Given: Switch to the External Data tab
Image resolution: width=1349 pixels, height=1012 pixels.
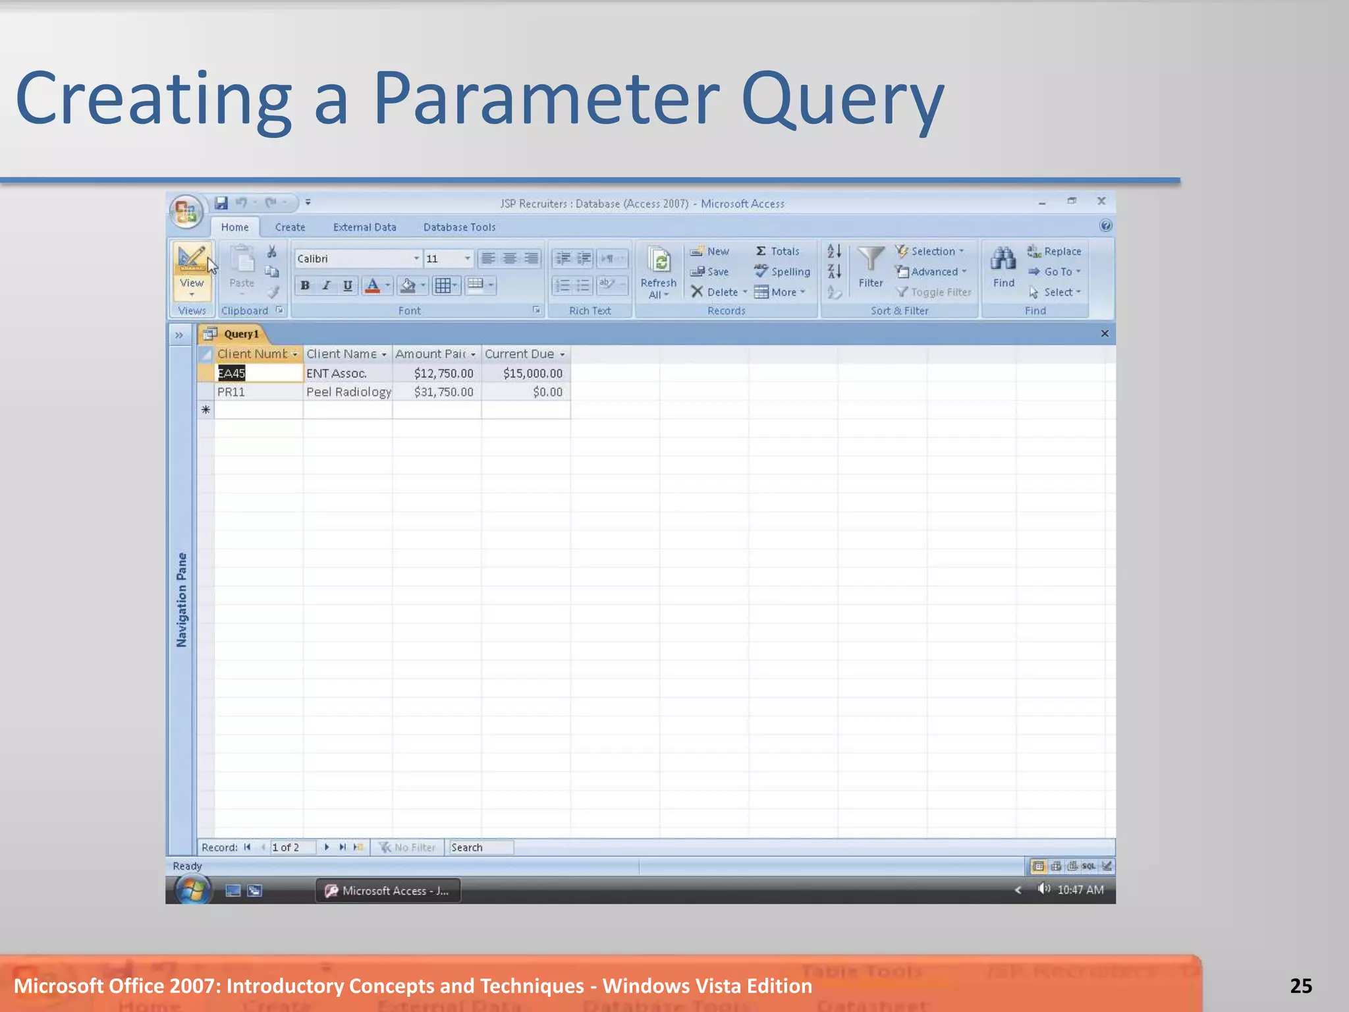Looking at the screenshot, I should click(x=365, y=227).
